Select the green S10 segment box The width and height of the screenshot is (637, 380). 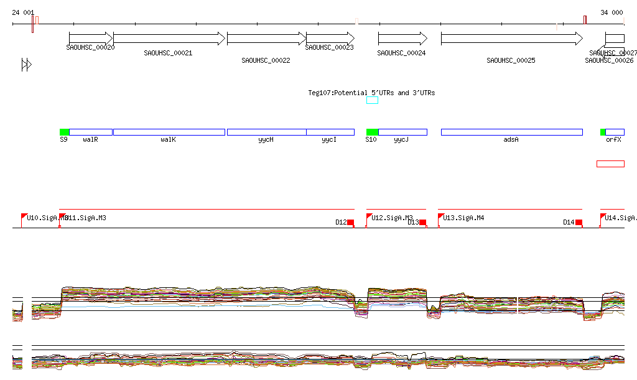372,132
